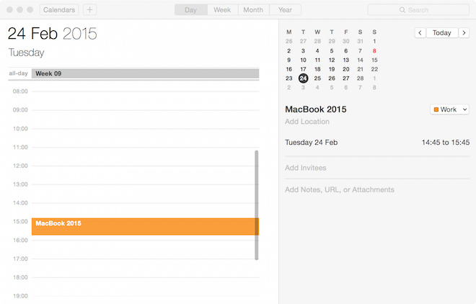Click the 18:00 time label

tap(20, 277)
